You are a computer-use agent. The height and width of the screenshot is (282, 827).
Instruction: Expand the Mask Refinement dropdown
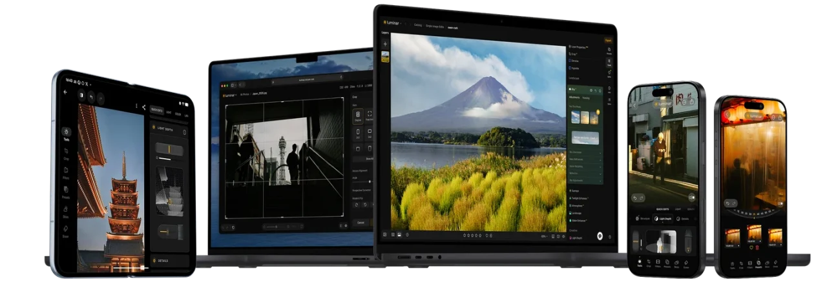pyautogui.click(x=585, y=159)
